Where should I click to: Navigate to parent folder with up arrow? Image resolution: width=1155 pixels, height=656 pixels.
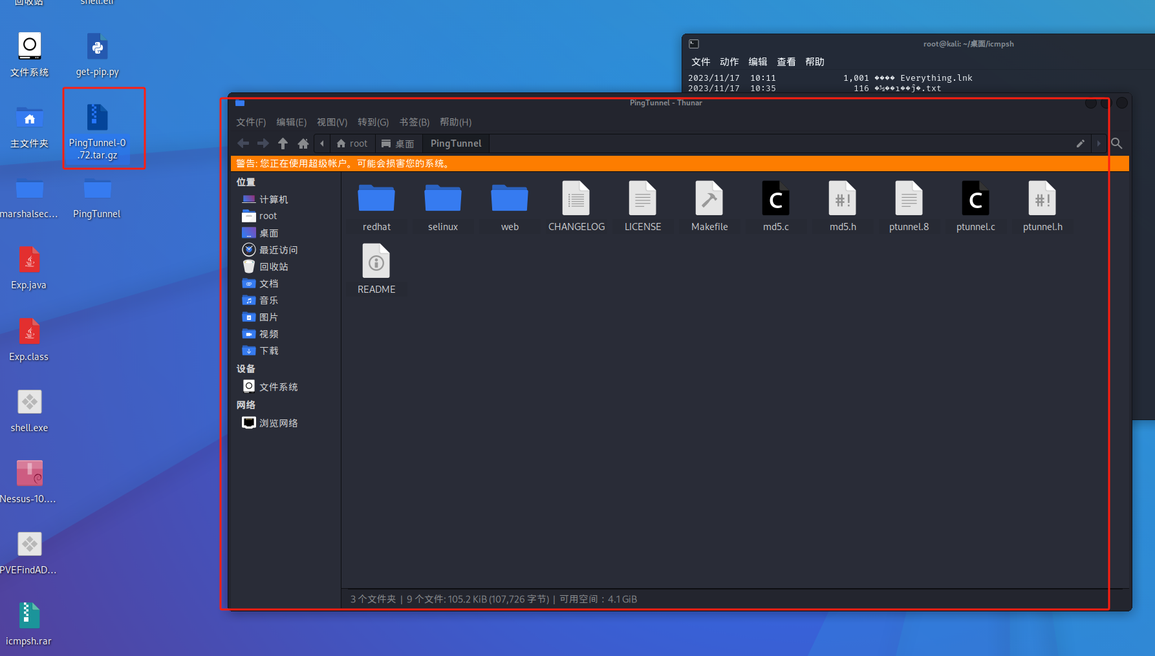click(x=283, y=143)
